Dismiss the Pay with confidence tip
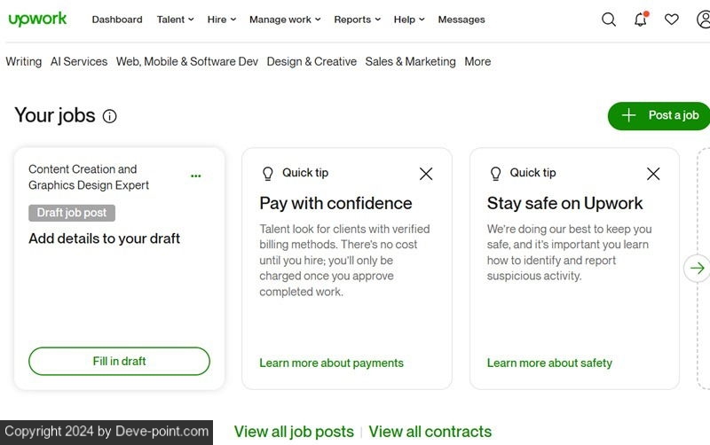710x445 pixels. [426, 174]
